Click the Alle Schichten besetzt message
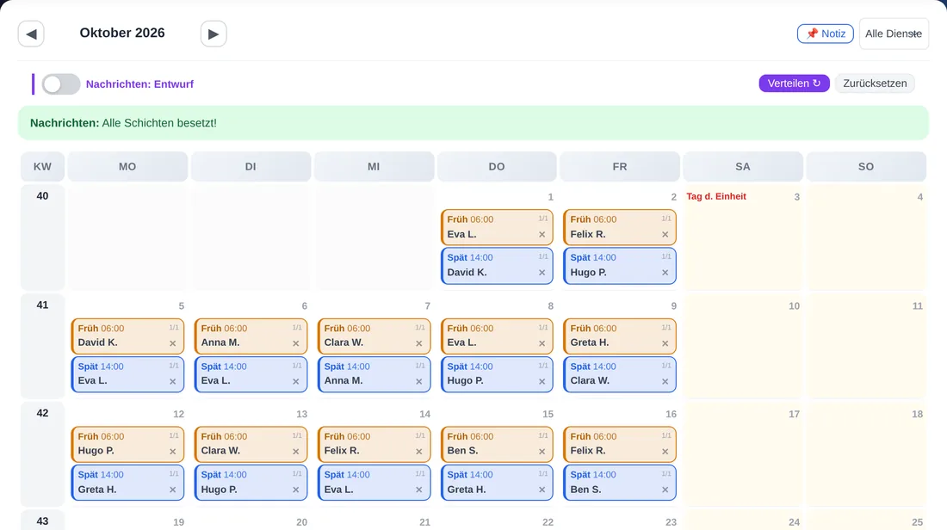The height and width of the screenshot is (530, 947). [x=159, y=123]
